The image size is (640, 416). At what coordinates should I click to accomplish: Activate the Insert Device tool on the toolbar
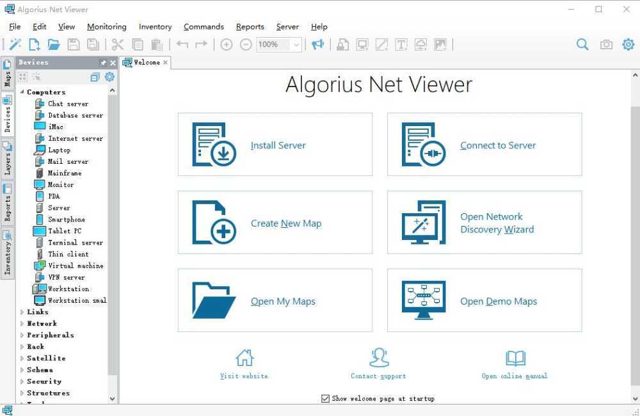(x=362, y=44)
